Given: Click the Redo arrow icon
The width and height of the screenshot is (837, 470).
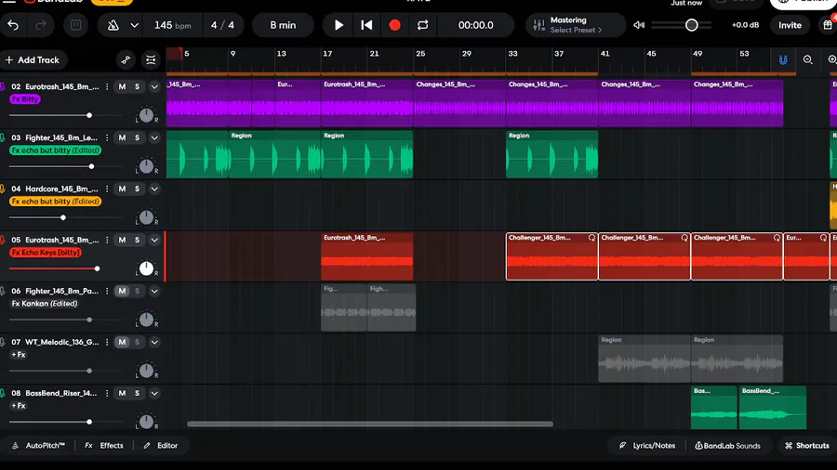Looking at the screenshot, I should point(41,25).
